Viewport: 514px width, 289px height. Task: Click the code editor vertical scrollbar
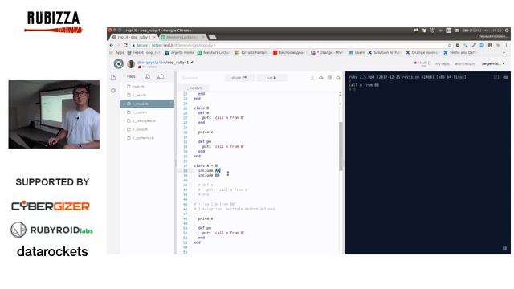pyautogui.click(x=341, y=146)
